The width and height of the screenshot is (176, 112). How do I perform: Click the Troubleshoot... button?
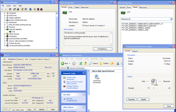[x=103, y=49]
